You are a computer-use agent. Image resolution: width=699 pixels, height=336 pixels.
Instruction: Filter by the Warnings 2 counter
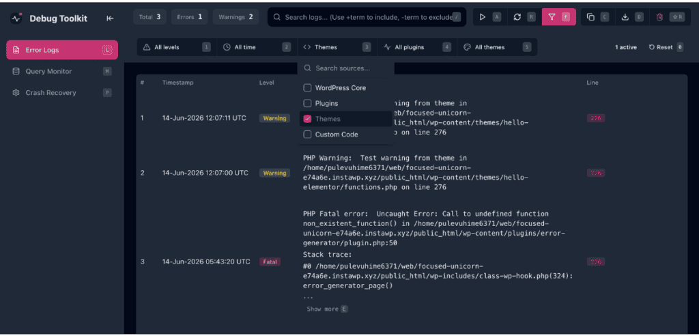[236, 17]
